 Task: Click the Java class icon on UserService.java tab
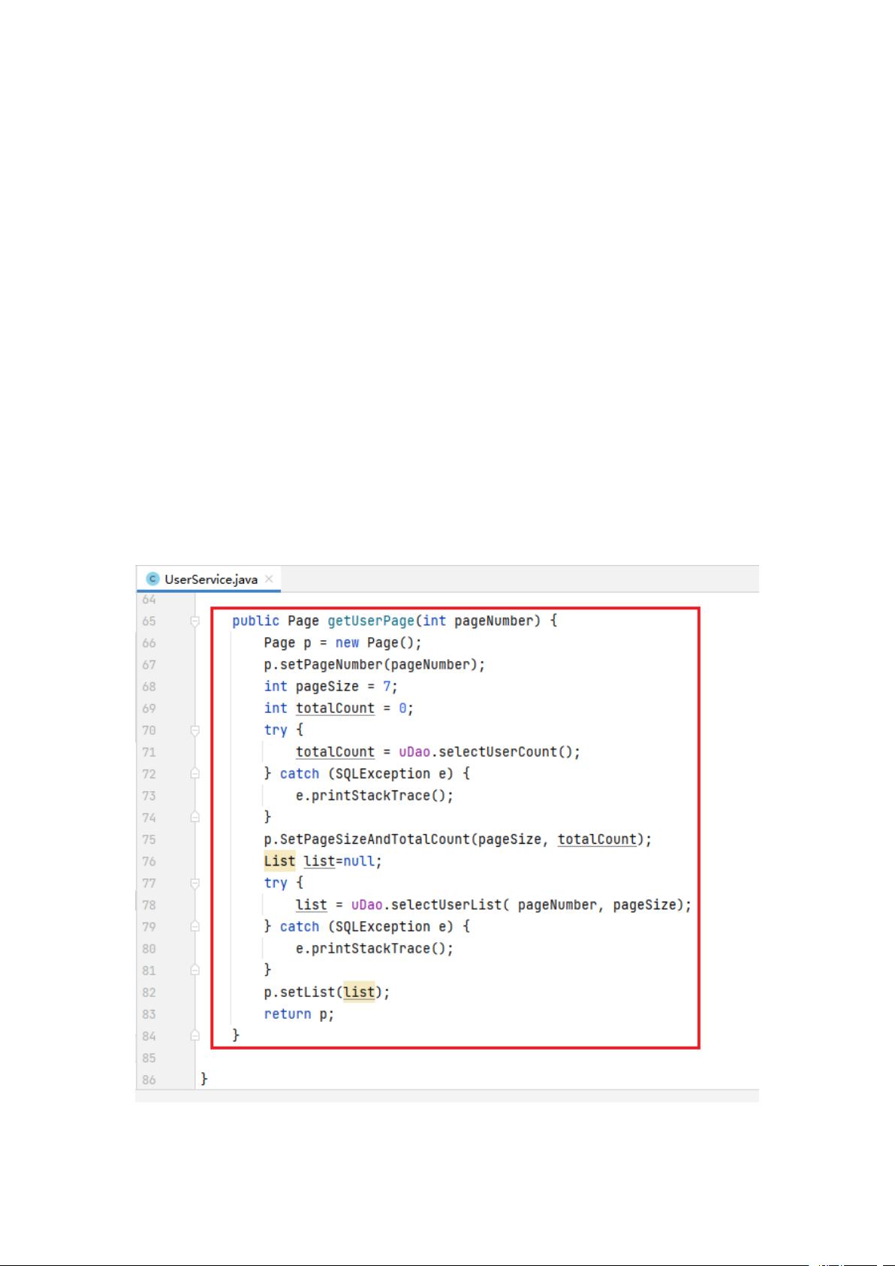tap(153, 579)
